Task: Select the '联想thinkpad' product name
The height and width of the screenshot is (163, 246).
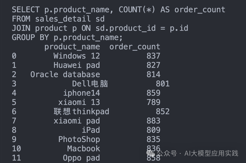Action: point(81,111)
